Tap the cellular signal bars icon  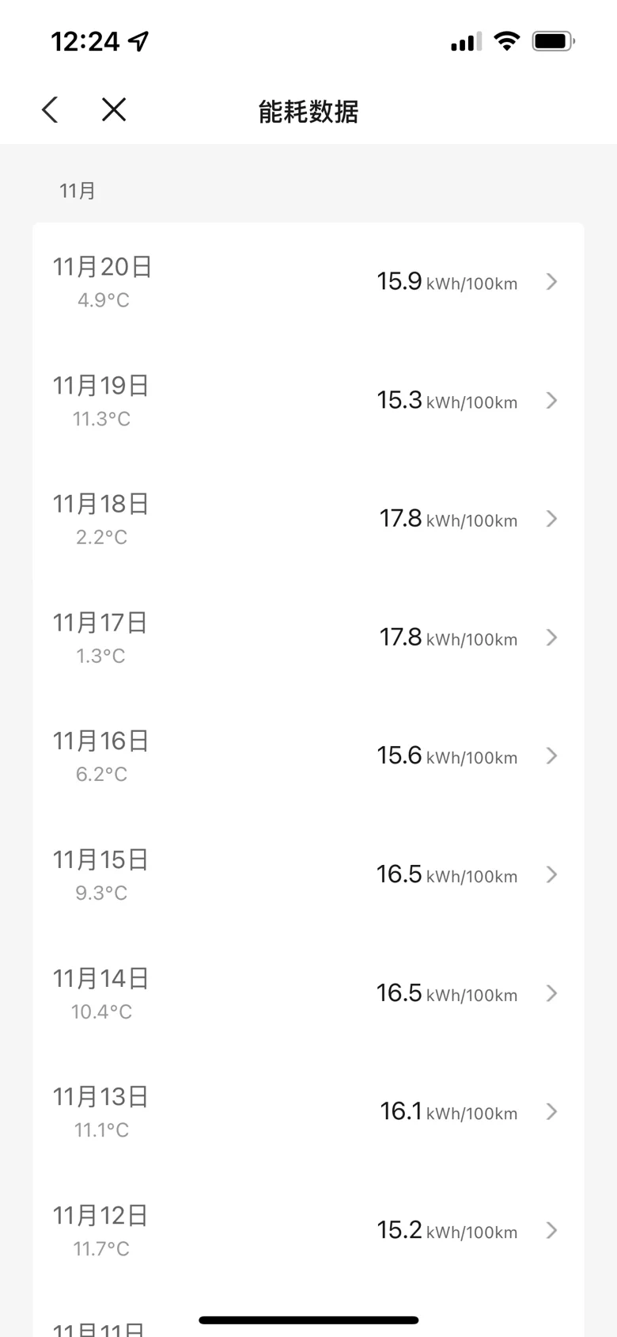(x=466, y=42)
